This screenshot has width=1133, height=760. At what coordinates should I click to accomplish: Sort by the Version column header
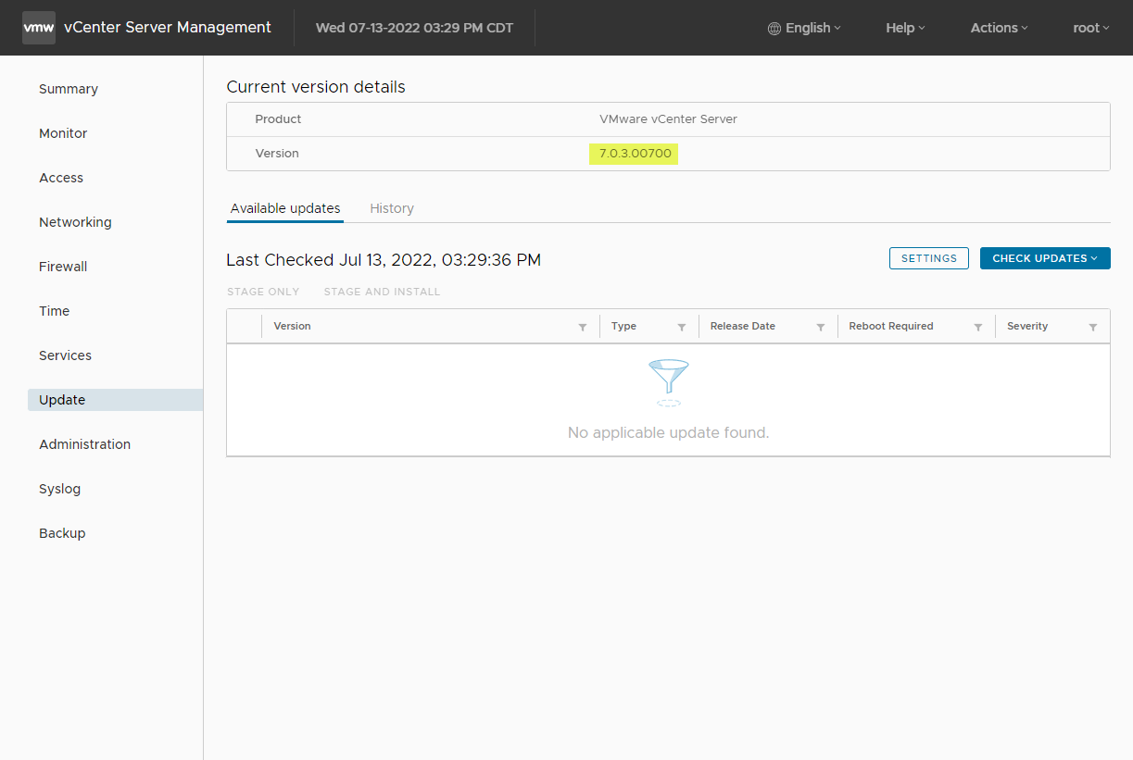coord(293,327)
